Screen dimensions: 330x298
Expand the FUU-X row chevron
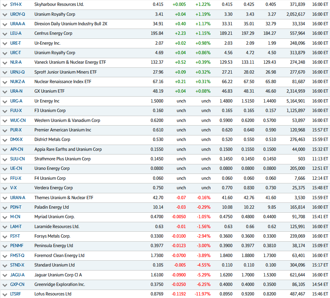pos(5,111)
